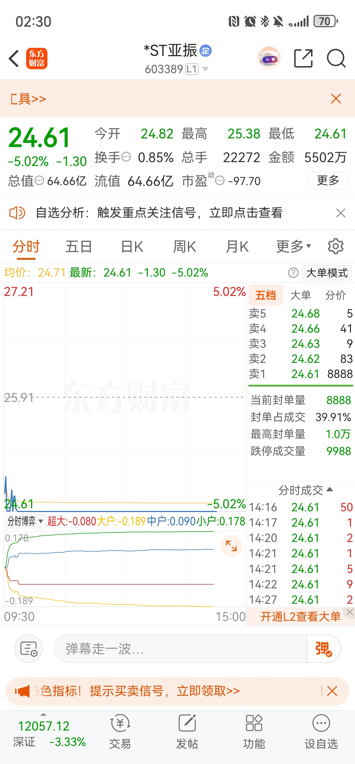This screenshot has width=355, height=764.
Task: Tap the 封单占成交 39.91% row
Action: 301,417
